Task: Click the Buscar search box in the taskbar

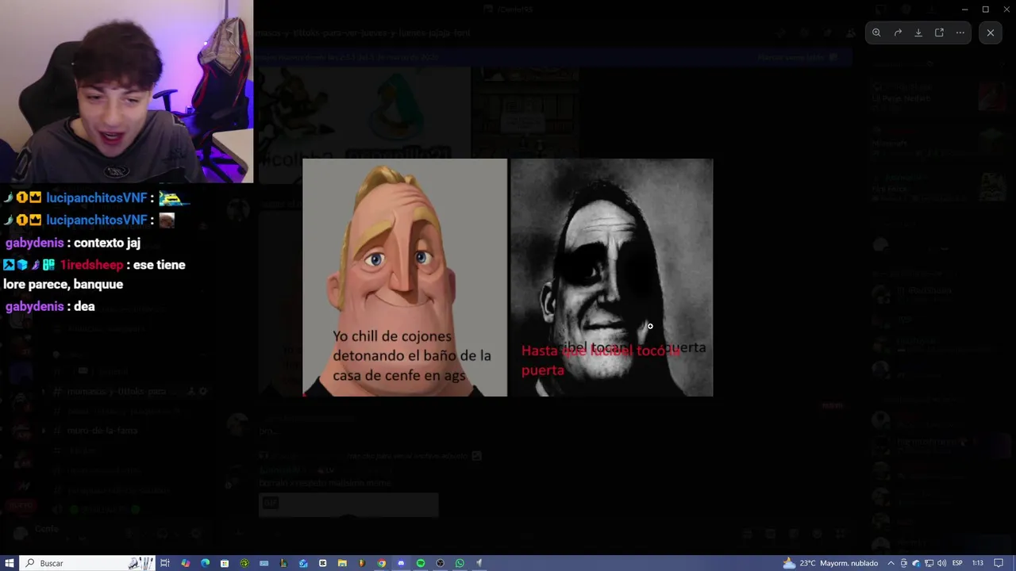Action: (87, 563)
